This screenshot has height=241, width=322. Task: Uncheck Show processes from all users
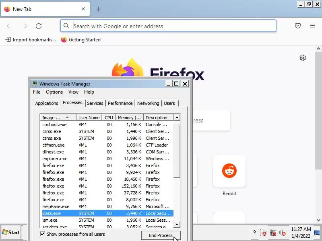(x=42, y=234)
